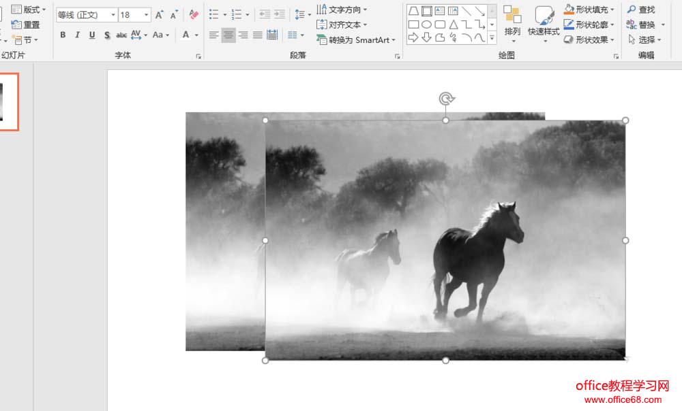This screenshot has width=682, height=411.
Task: Toggle bold formatting
Action: (63, 35)
